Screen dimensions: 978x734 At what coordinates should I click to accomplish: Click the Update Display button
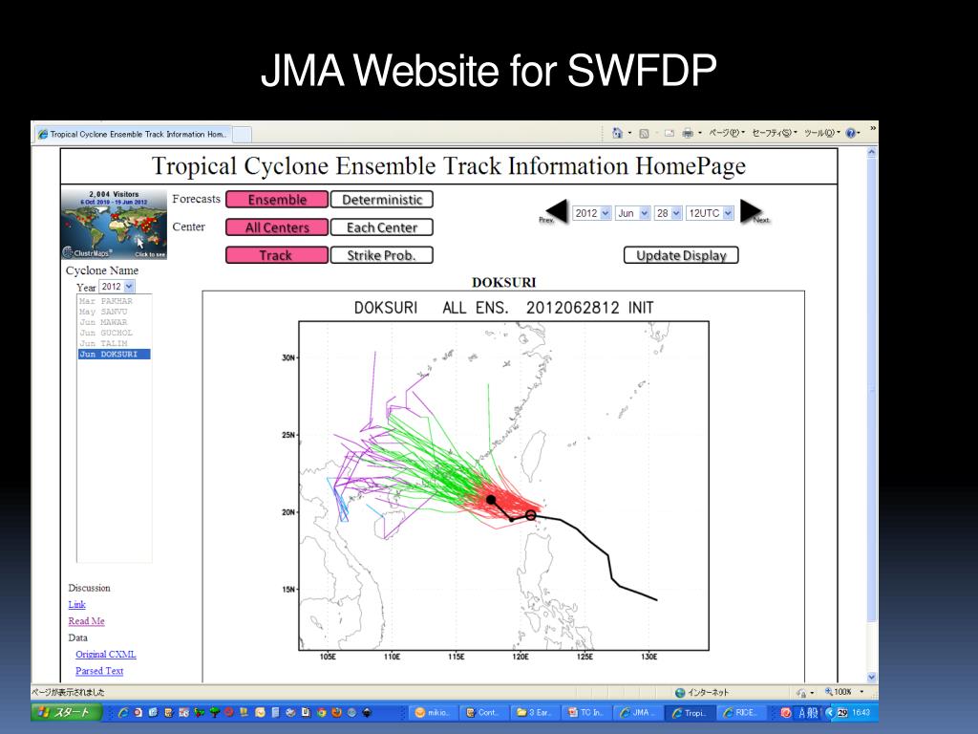[x=681, y=255]
